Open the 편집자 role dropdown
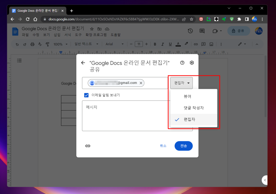The width and height of the screenshot is (276, 194). pos(181,83)
